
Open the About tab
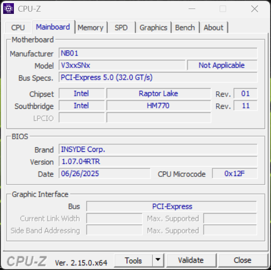[214, 27]
